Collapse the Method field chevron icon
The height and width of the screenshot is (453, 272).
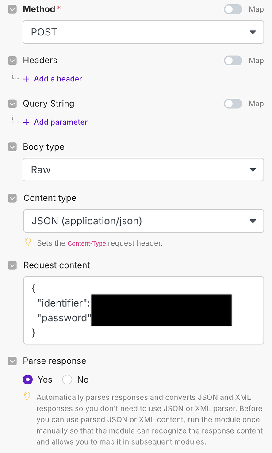pyautogui.click(x=12, y=9)
